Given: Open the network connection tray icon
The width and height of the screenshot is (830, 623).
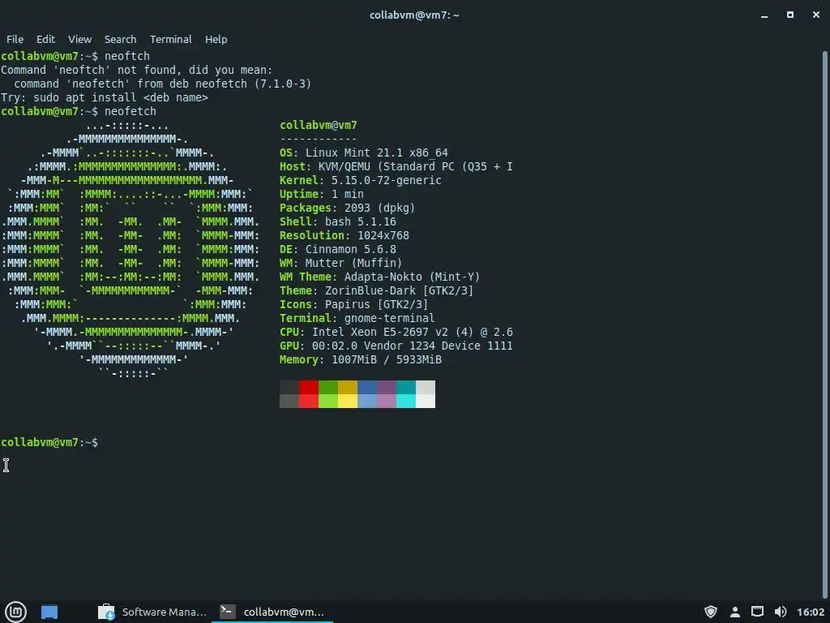Looking at the screenshot, I should point(758,612).
